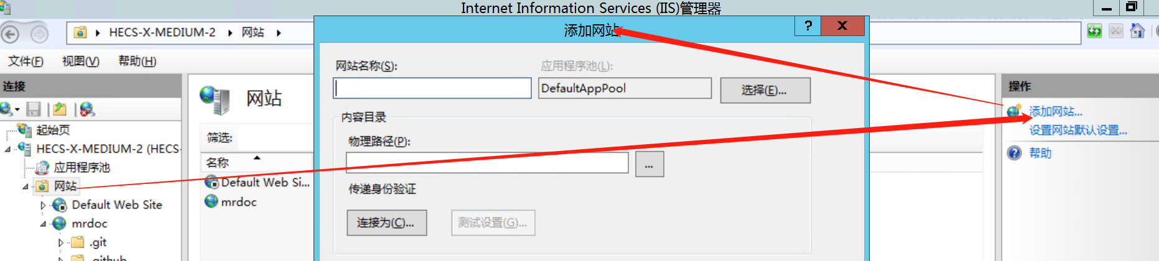The width and height of the screenshot is (1159, 261).
Task: Select Default Web Site in the tree
Action: coord(117,204)
